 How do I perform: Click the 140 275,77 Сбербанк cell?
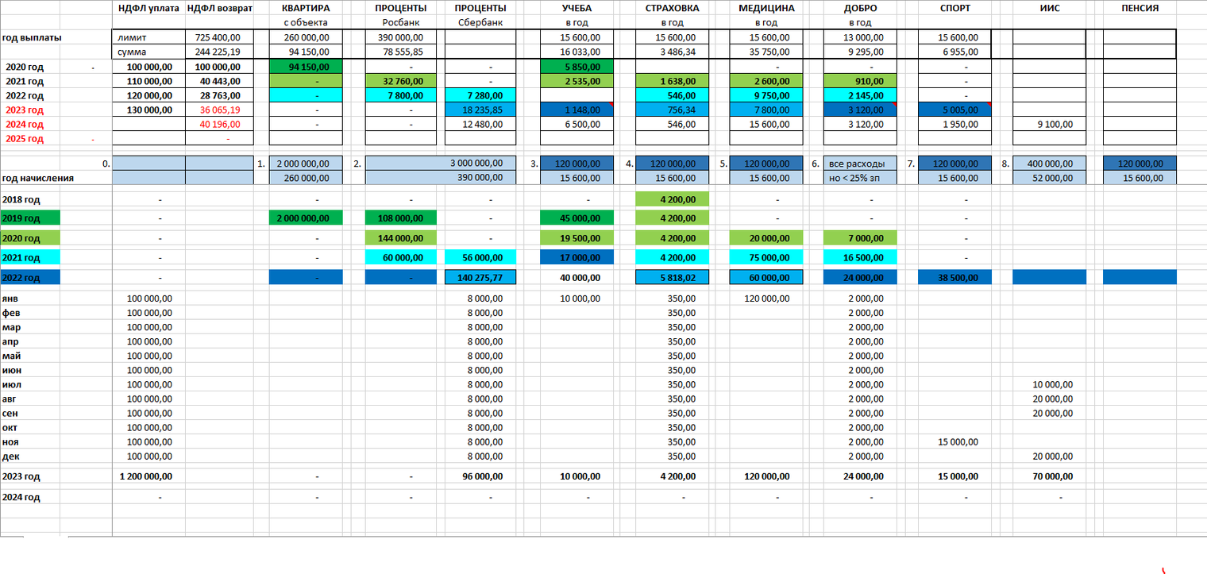pyautogui.click(x=480, y=277)
